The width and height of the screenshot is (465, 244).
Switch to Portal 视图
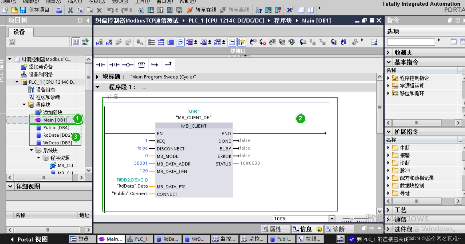point(29,239)
